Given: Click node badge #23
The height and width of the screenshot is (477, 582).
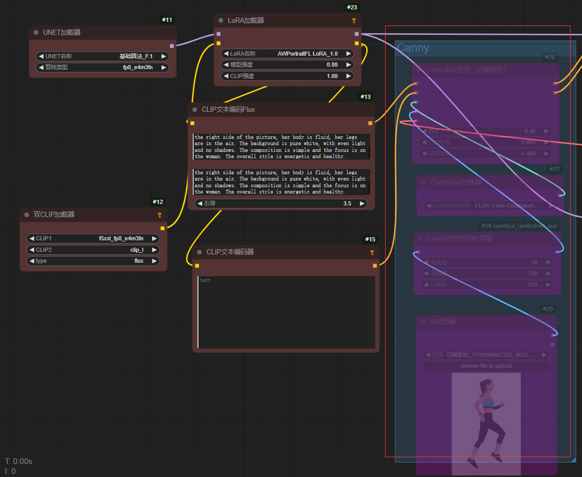Looking at the screenshot, I should click(x=352, y=7).
